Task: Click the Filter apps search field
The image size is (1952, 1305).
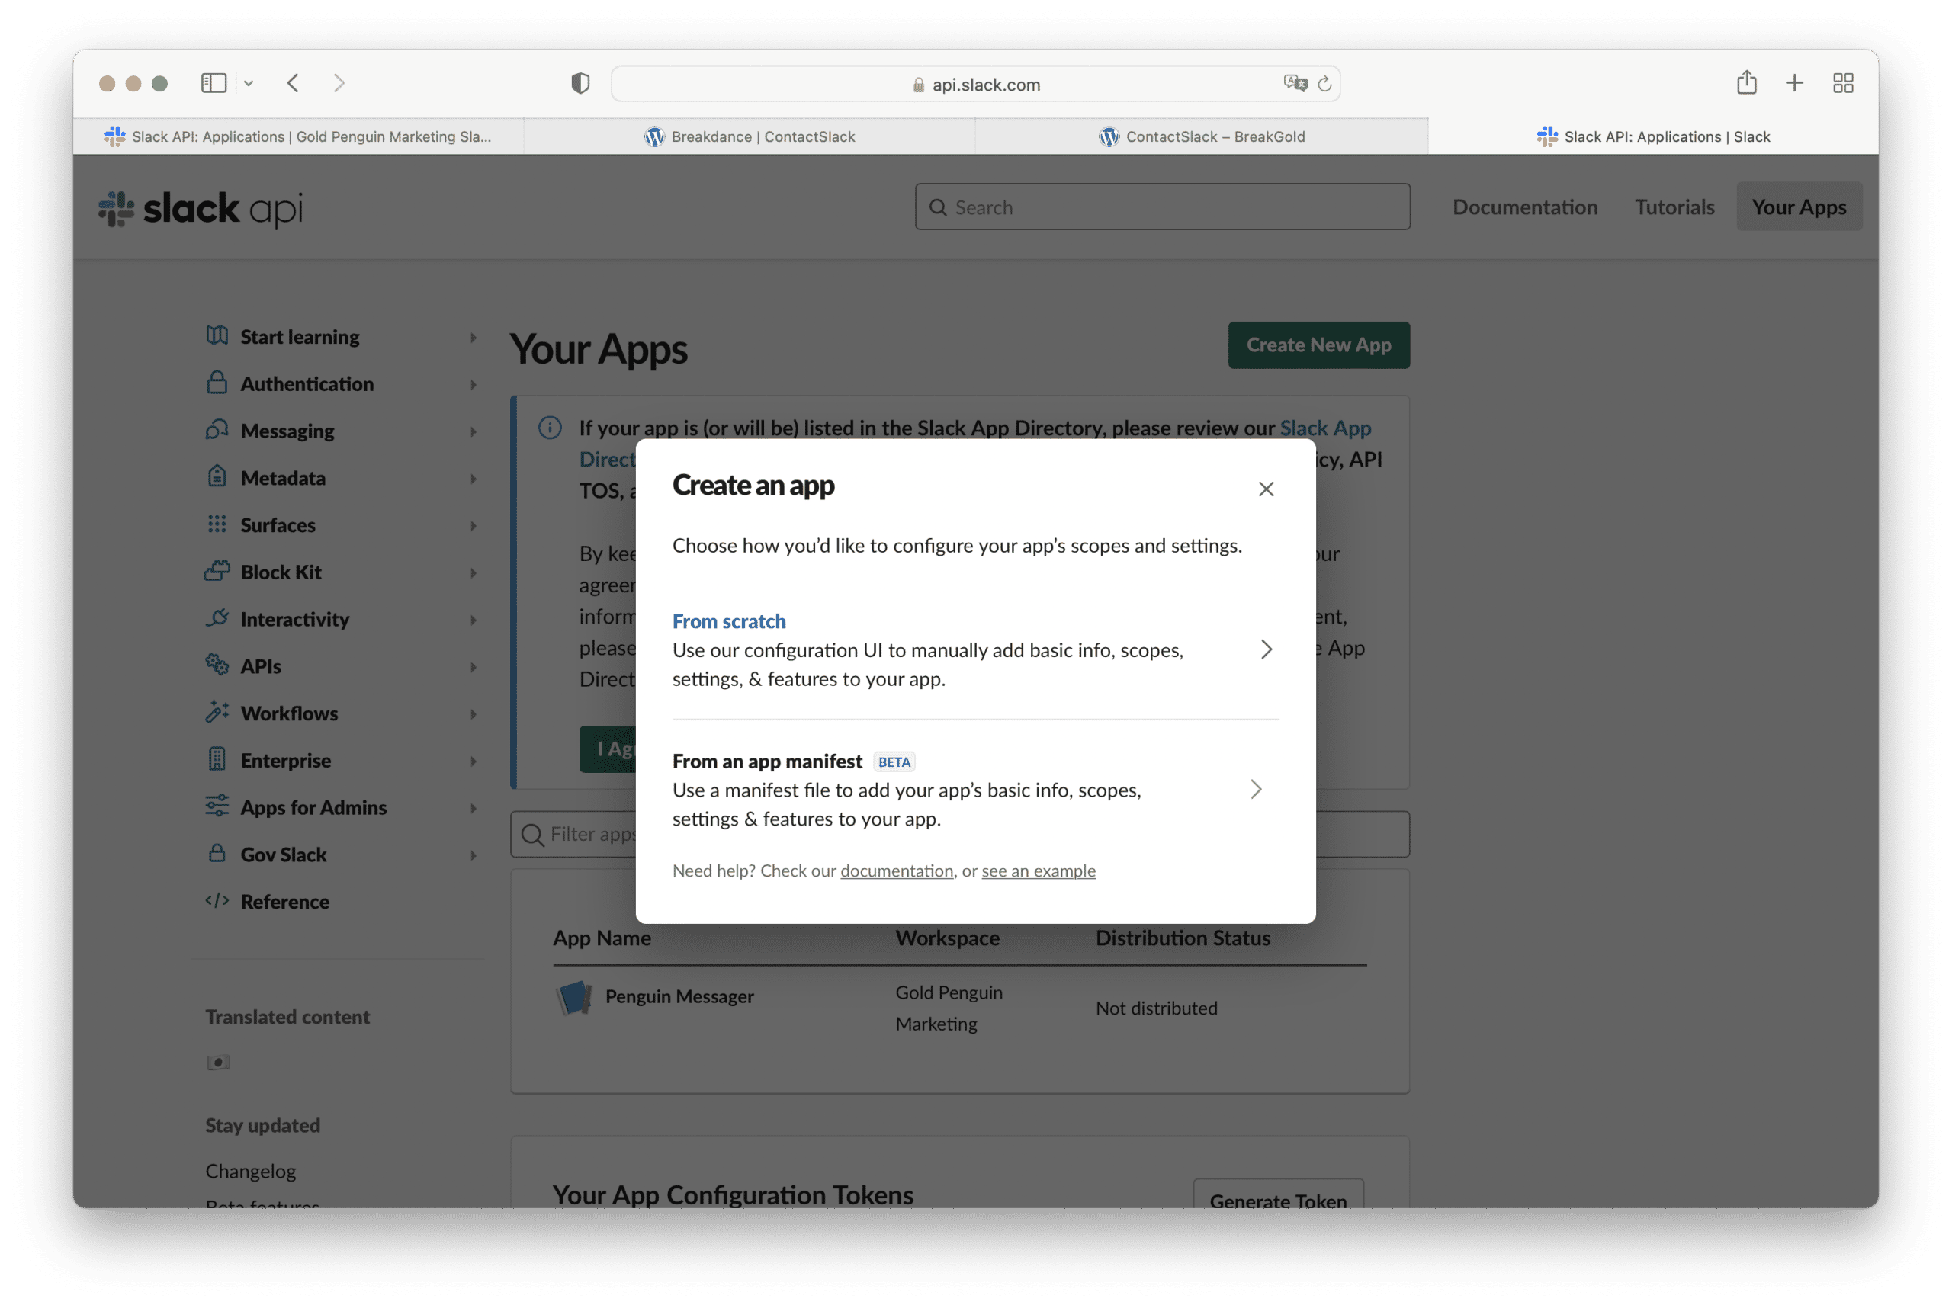Action: tap(960, 834)
